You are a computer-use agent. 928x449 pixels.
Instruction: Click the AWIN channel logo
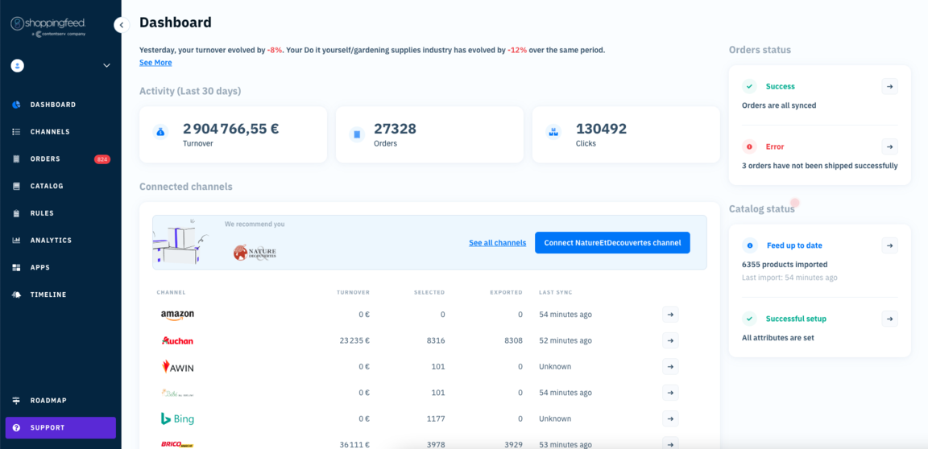(x=177, y=367)
